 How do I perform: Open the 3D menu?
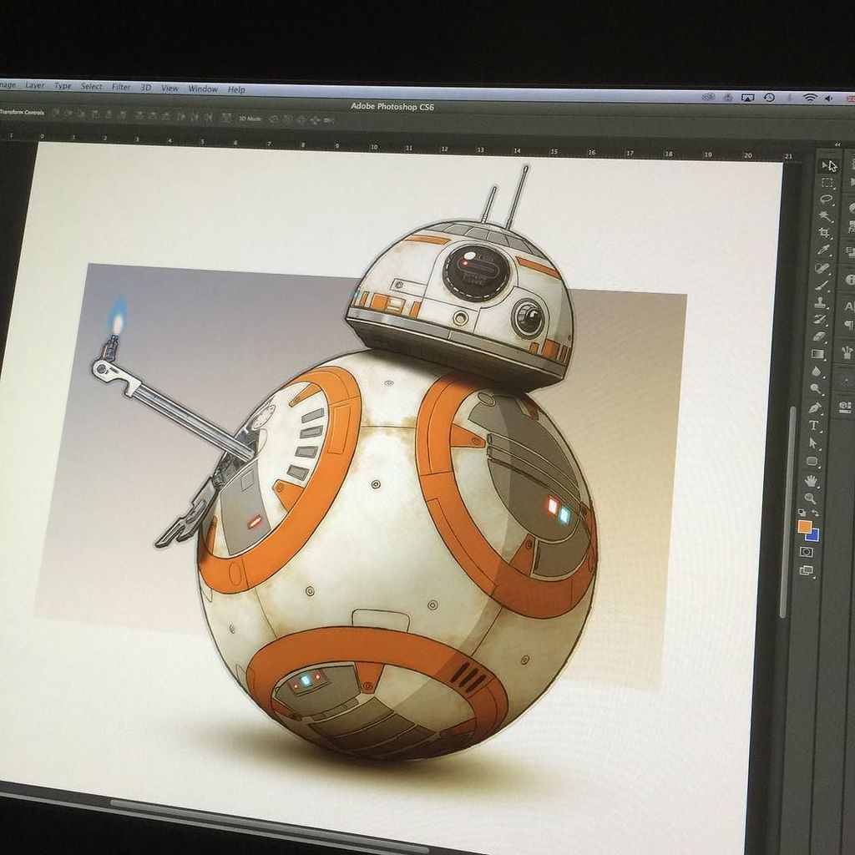pyautogui.click(x=146, y=87)
